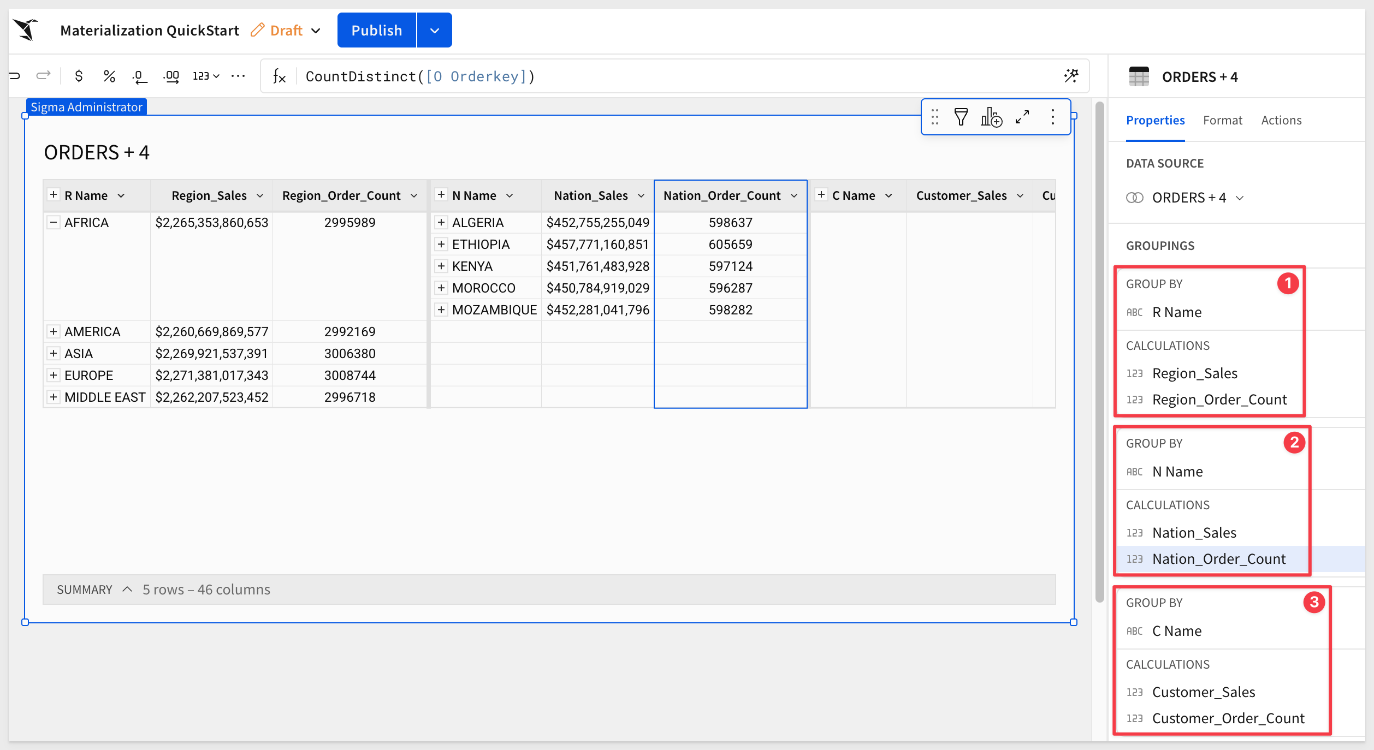Viewport: 1374px width, 750px height.
Task: Open Region_Sales column menu chevron
Action: click(x=260, y=195)
